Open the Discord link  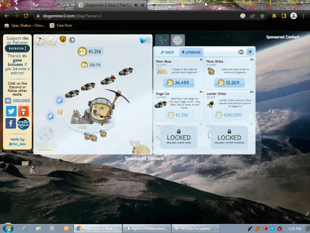(x=18, y=101)
